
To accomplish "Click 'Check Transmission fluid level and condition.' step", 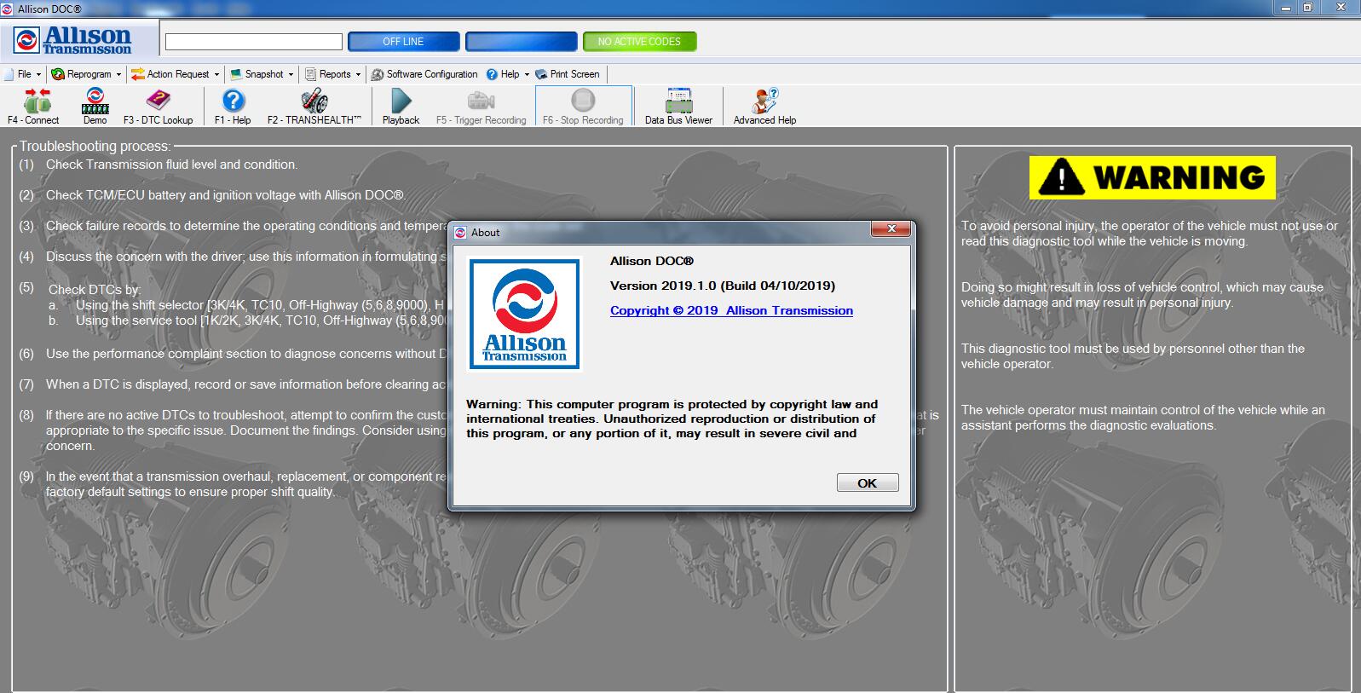I will click(x=171, y=165).
